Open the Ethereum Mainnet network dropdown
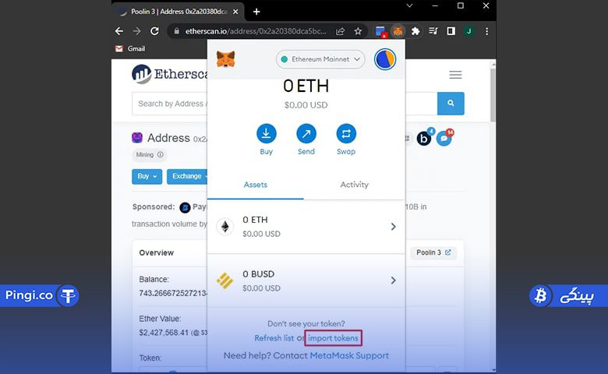The height and width of the screenshot is (374, 608). pyautogui.click(x=320, y=59)
